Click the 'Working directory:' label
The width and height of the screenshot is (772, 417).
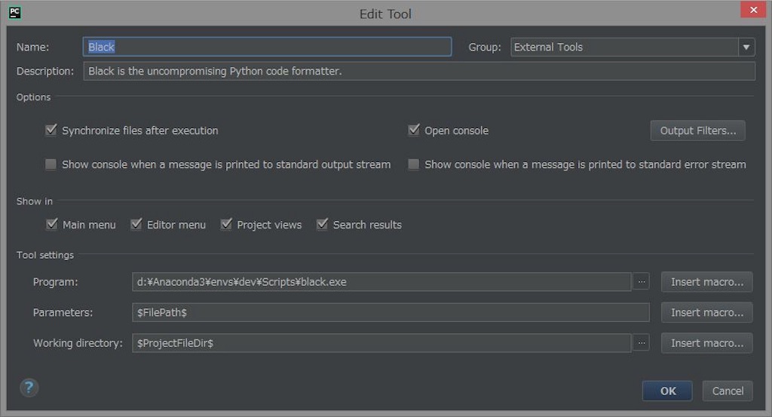pos(78,343)
